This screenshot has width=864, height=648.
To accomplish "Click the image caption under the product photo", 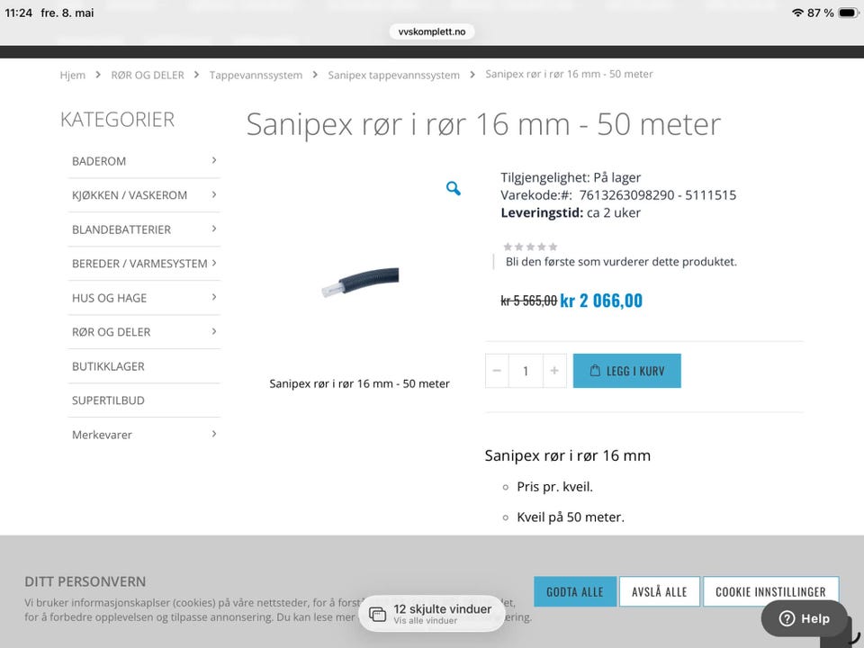I will (x=359, y=383).
